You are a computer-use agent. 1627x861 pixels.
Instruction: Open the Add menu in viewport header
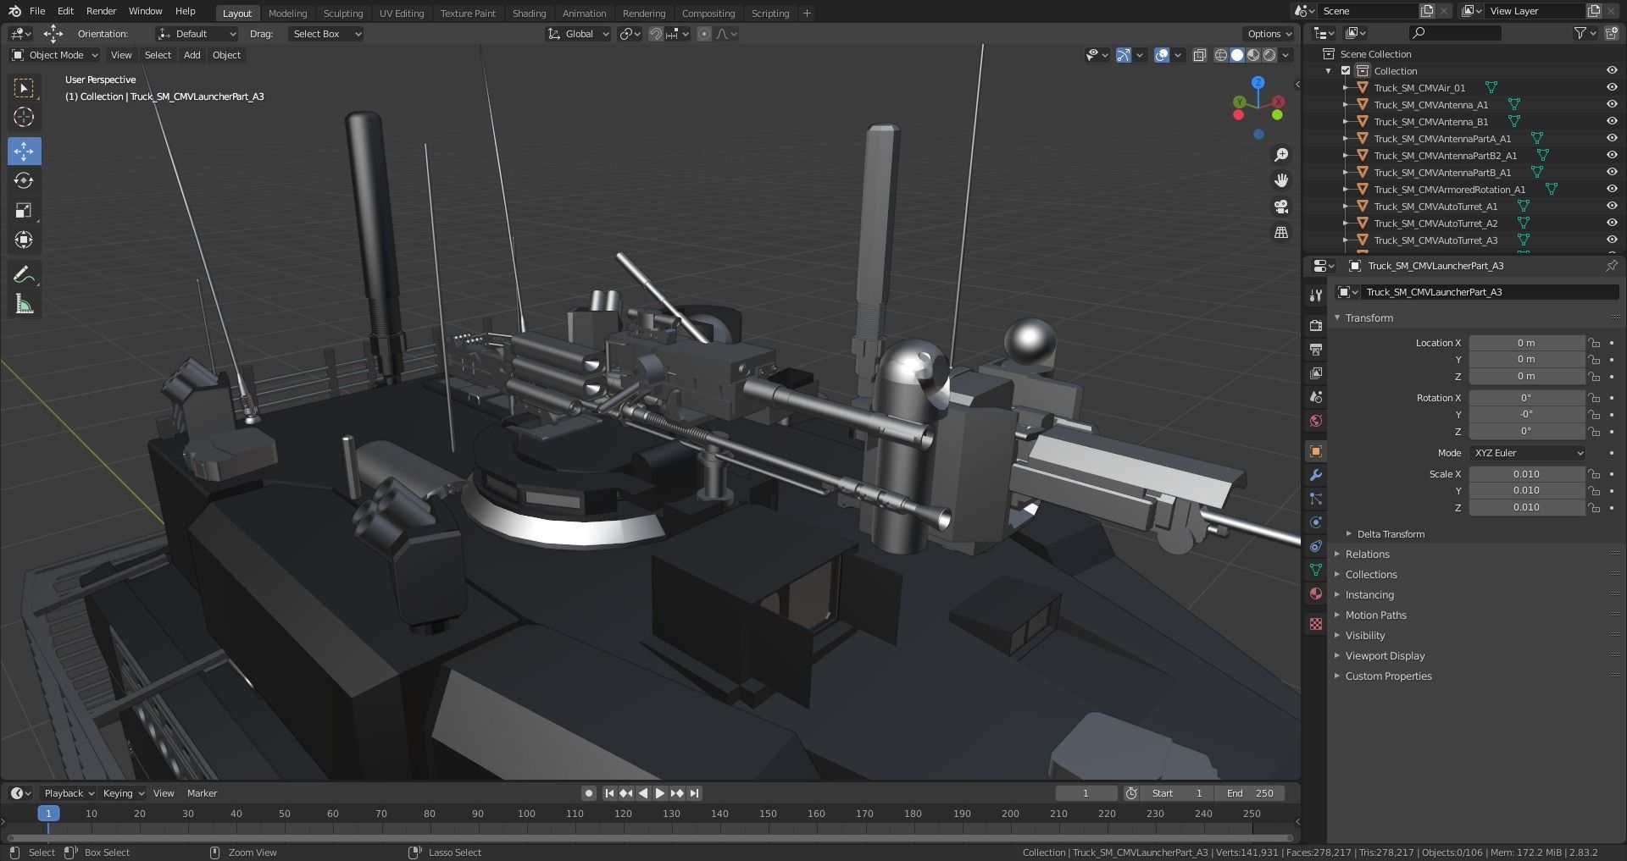point(192,55)
